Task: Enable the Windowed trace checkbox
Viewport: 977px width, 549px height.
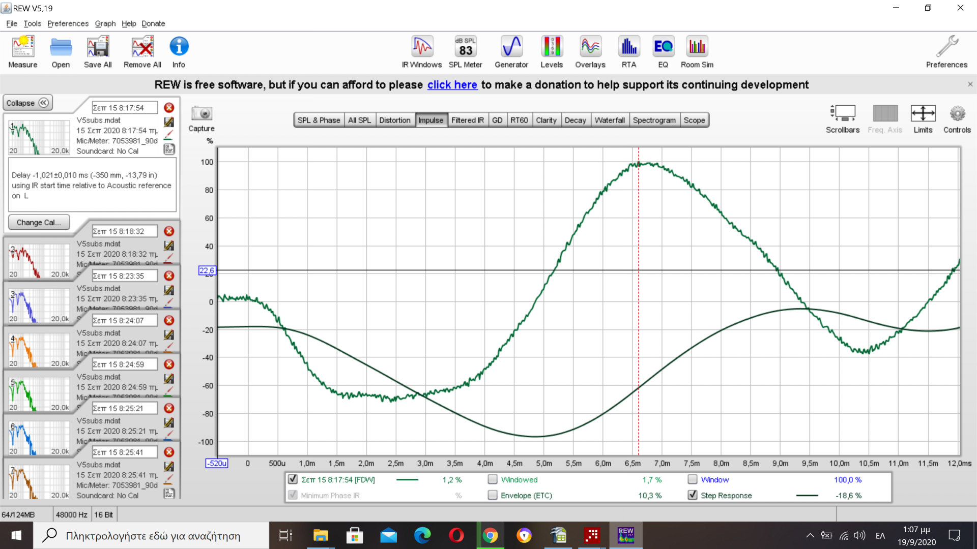Action: point(493,479)
